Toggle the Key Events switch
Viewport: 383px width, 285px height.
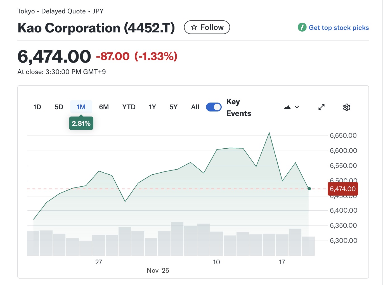click(x=214, y=107)
